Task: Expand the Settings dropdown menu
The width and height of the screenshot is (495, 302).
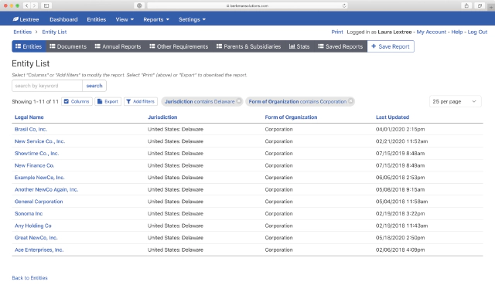Action: tap(192, 19)
